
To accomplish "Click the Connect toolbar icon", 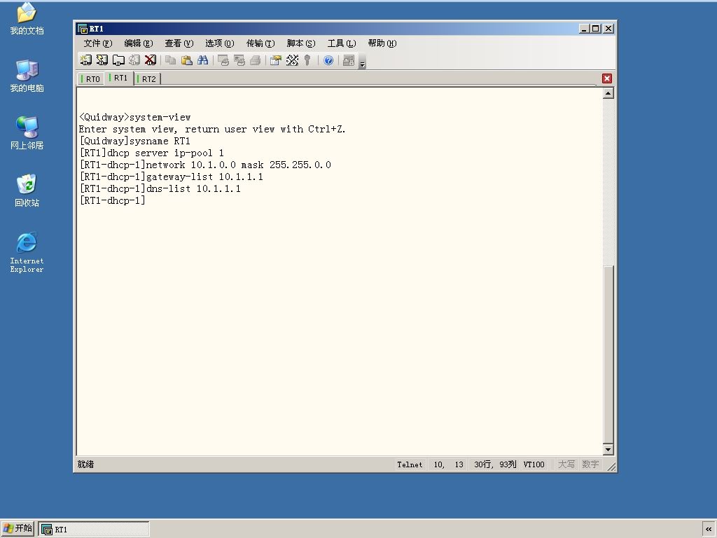I will point(86,60).
